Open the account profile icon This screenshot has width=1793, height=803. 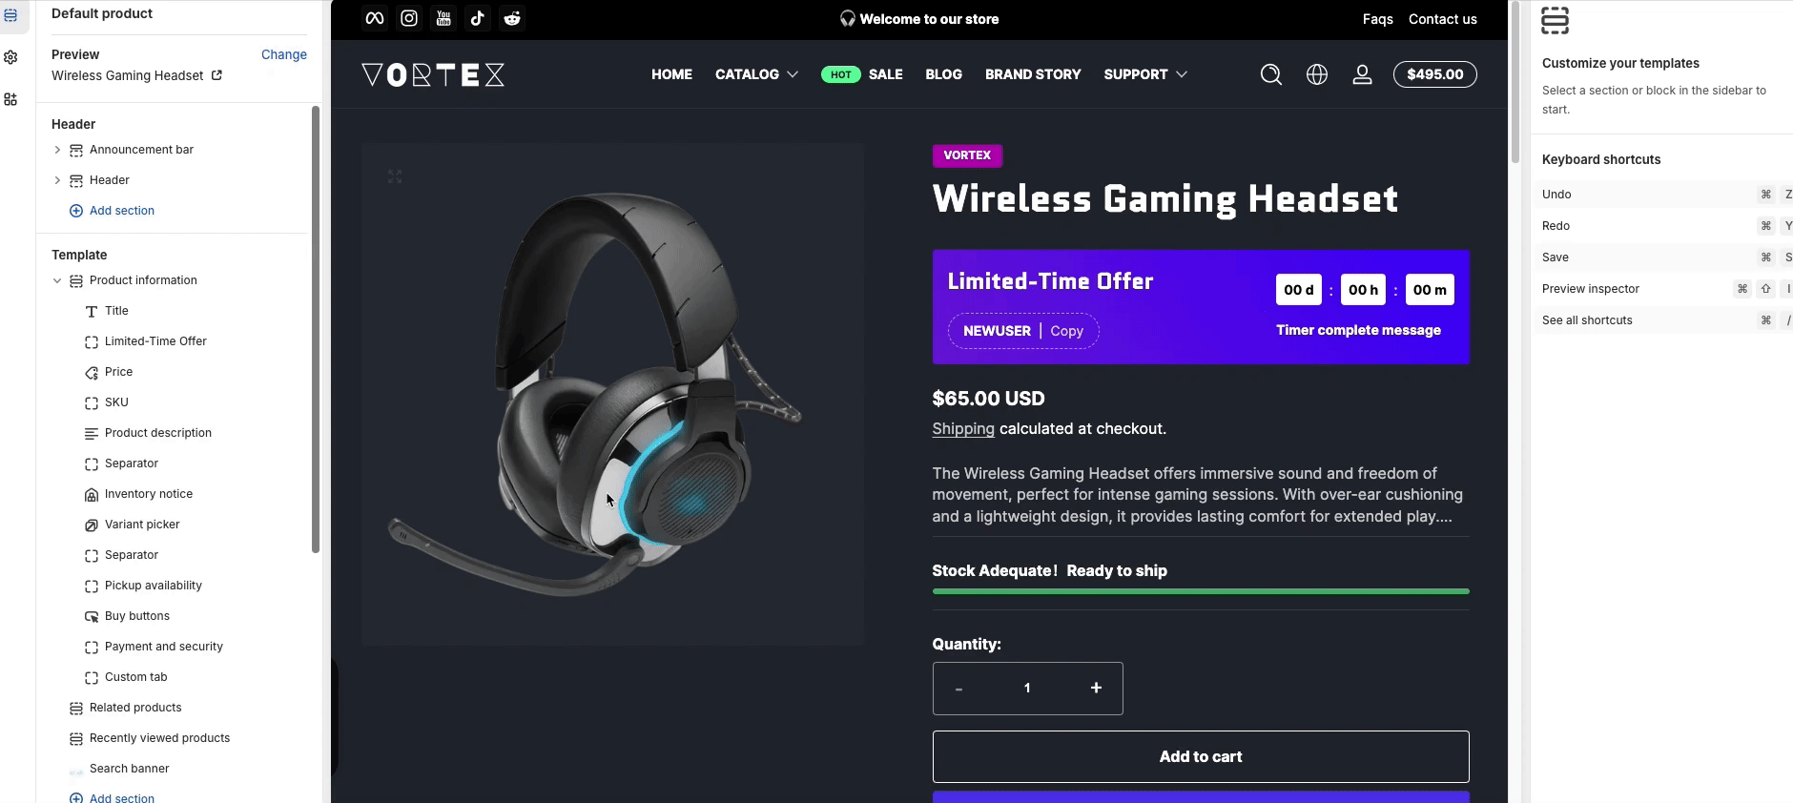click(x=1362, y=74)
